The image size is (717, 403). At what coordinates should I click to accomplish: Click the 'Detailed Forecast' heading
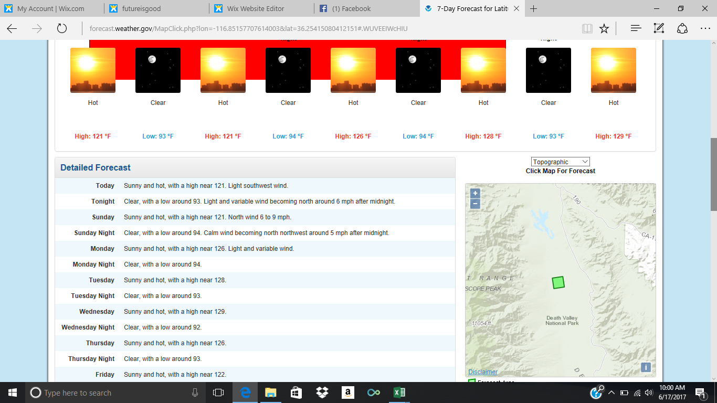(96, 168)
